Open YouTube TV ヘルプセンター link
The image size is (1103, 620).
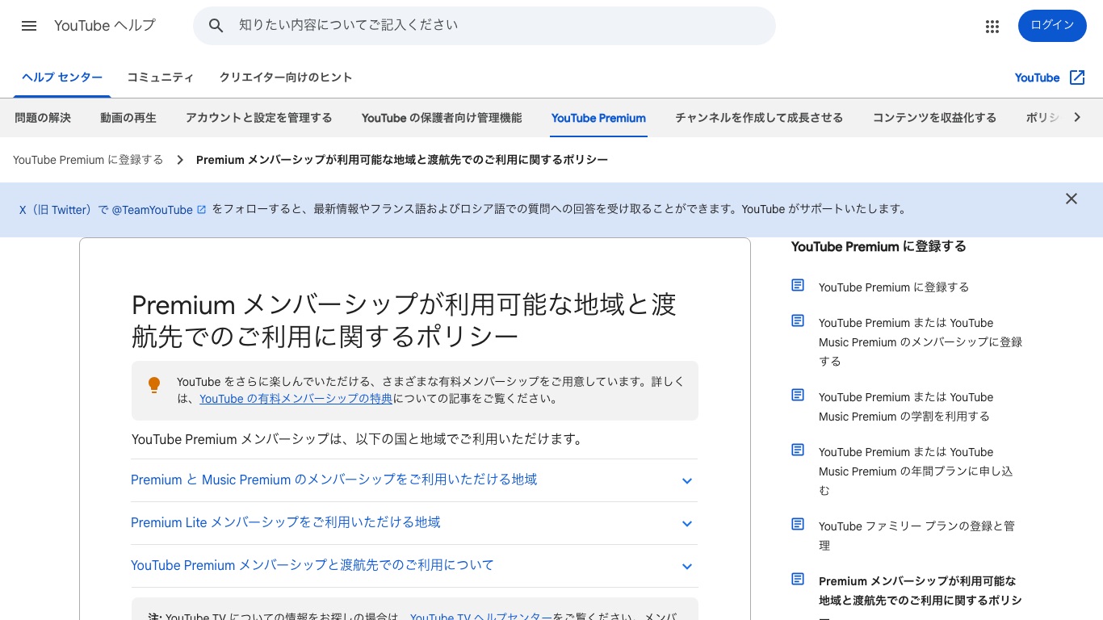point(481,616)
